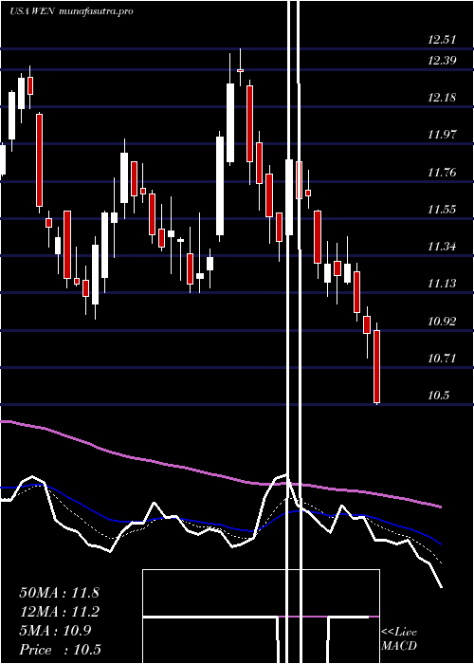Click the blue 12MA line right end
The width and height of the screenshot is (474, 664).
coord(440,544)
